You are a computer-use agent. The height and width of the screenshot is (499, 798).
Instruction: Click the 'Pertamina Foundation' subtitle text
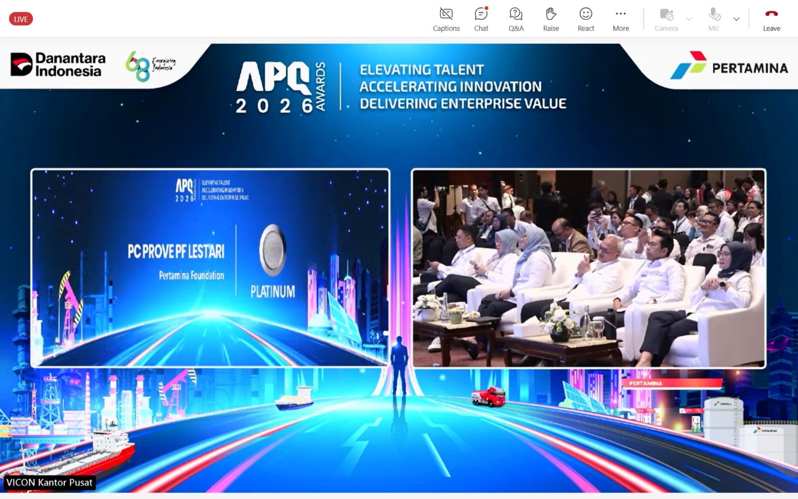(192, 275)
